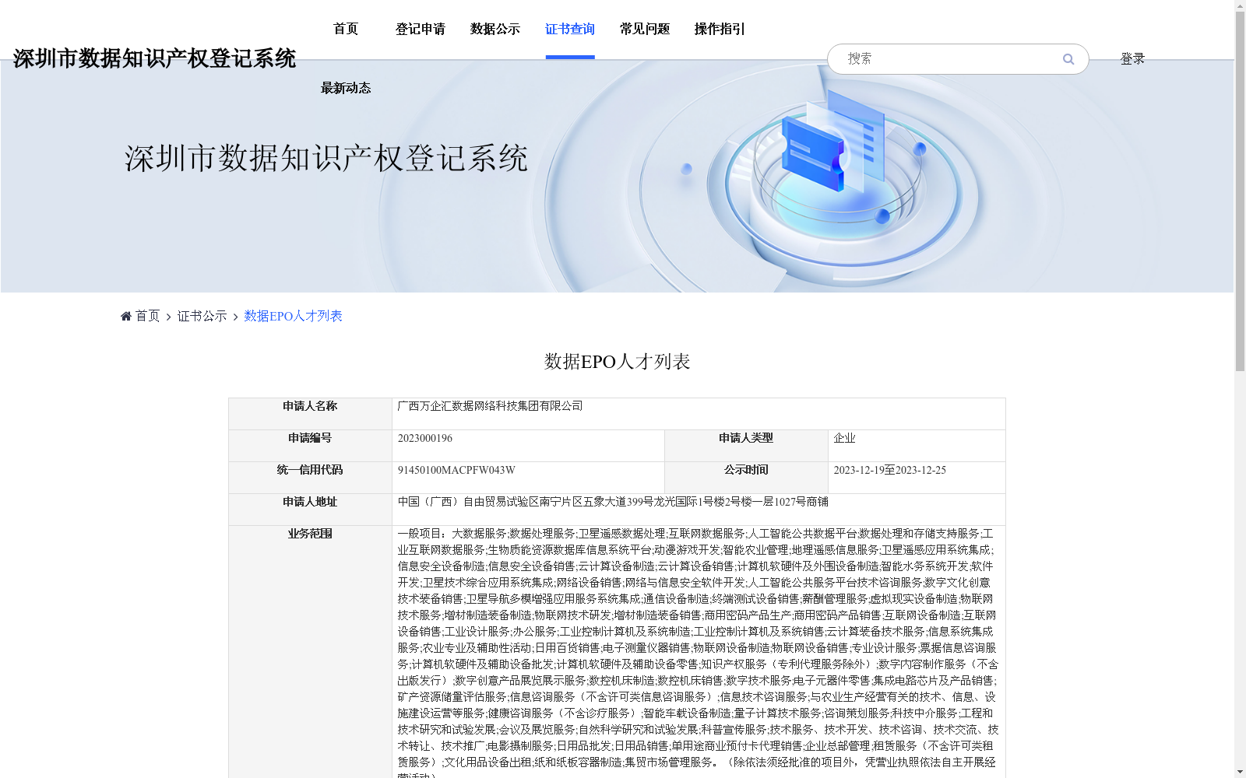
Task: Go to 数据公示 menu item
Action: pos(495,29)
